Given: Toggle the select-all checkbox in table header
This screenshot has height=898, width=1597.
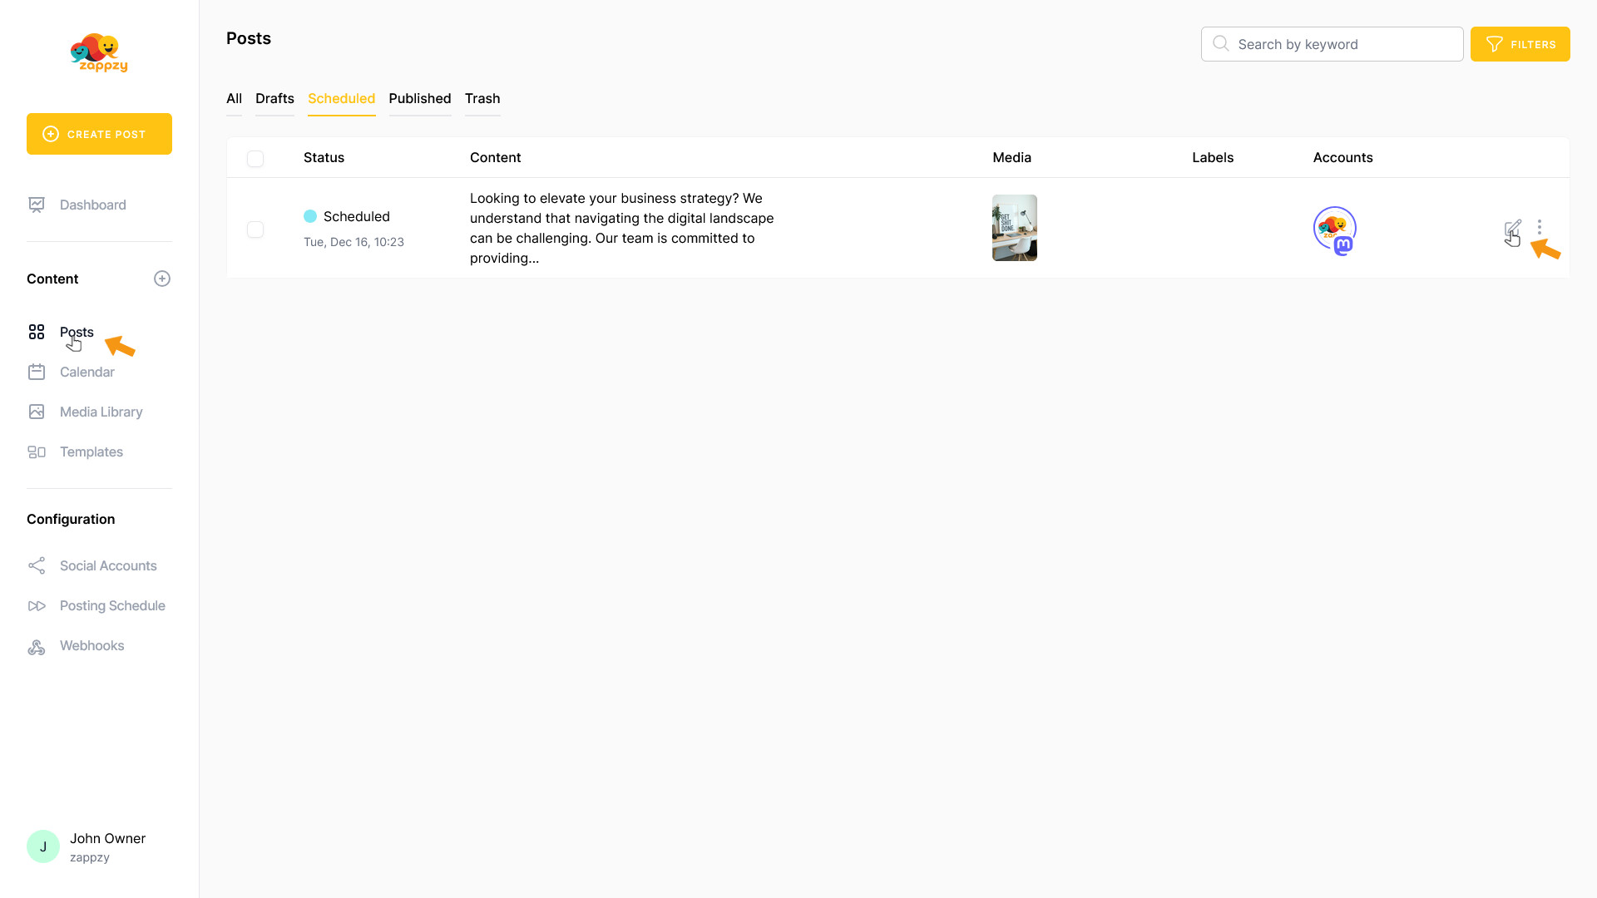Looking at the screenshot, I should coord(255,158).
